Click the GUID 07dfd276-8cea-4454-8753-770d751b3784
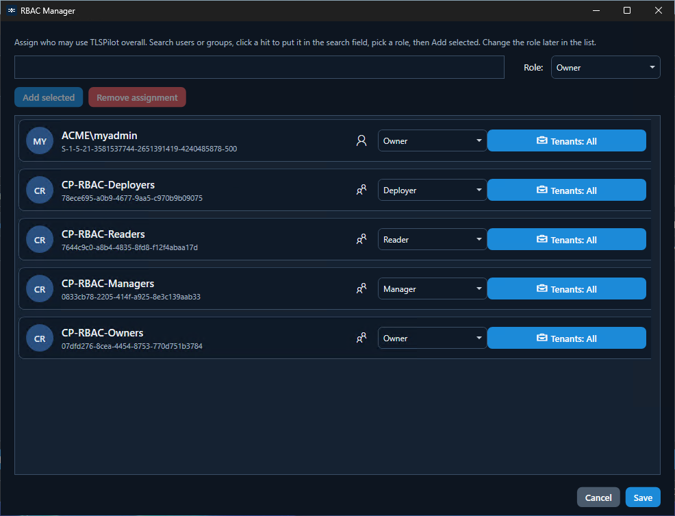 point(132,346)
